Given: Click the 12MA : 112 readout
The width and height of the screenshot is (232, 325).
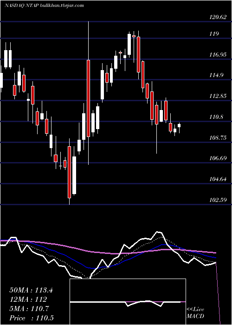Looking at the screenshot, I should tap(28, 299).
